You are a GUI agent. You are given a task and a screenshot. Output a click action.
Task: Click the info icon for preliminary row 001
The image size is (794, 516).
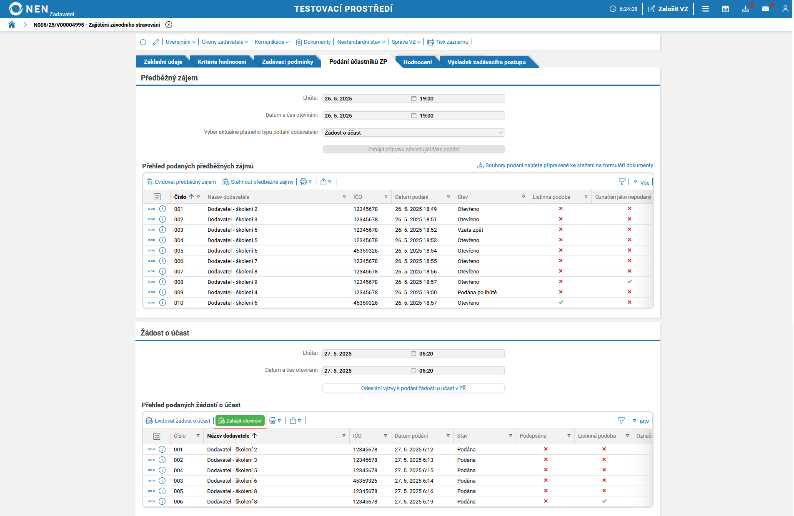163,209
